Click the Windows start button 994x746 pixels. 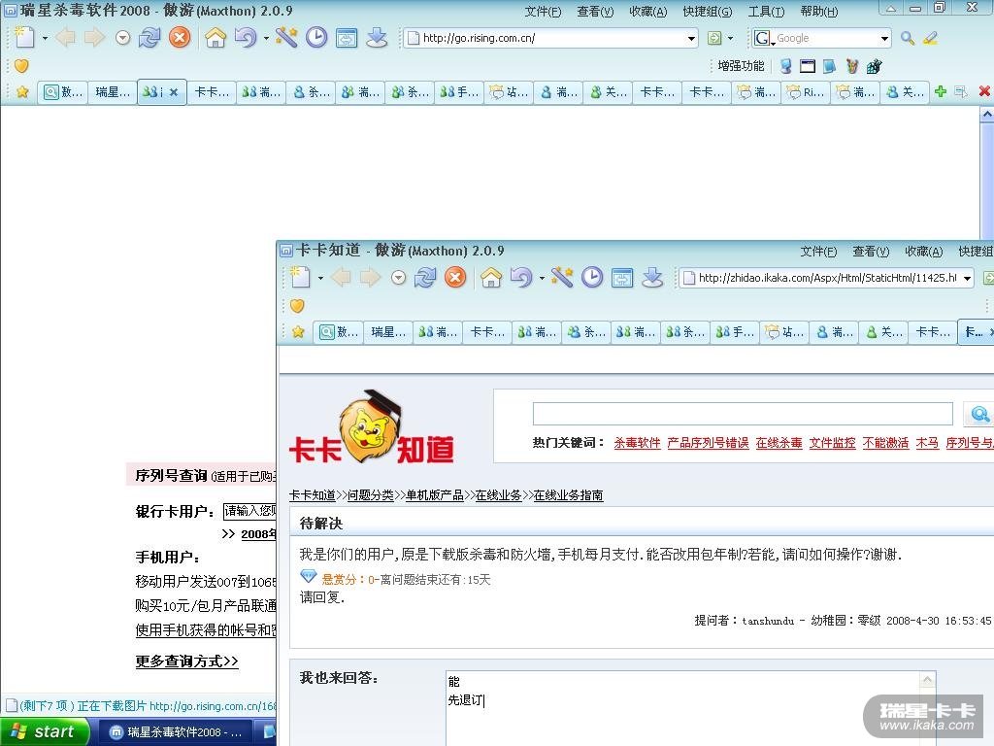coord(44,731)
